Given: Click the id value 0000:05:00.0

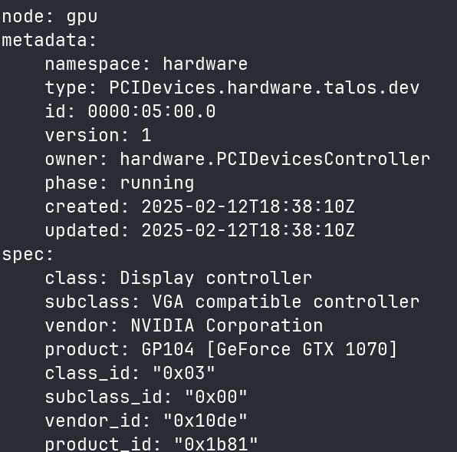Looking at the screenshot, I should point(152,111).
